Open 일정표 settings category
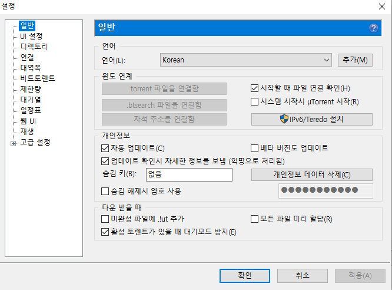The height and width of the screenshot is (290, 392). [x=30, y=110]
